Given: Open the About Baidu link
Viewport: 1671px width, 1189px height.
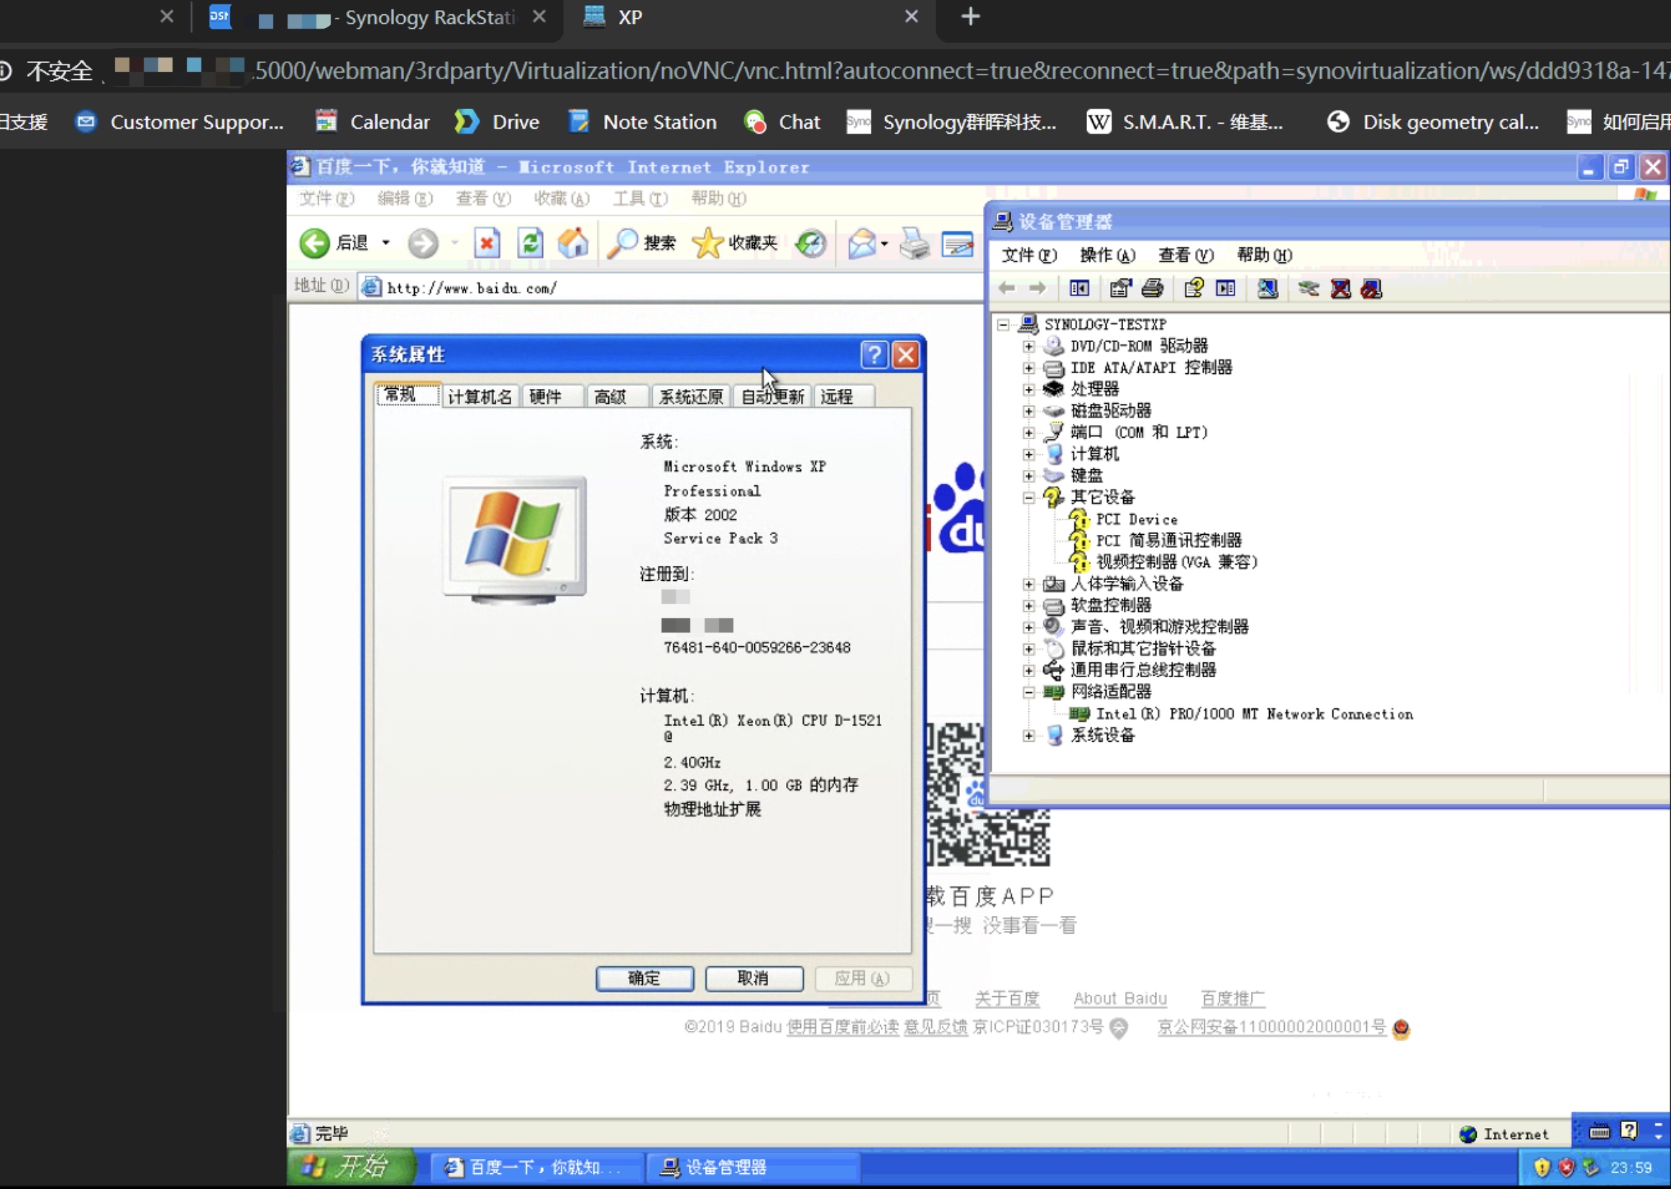Looking at the screenshot, I should (1120, 999).
